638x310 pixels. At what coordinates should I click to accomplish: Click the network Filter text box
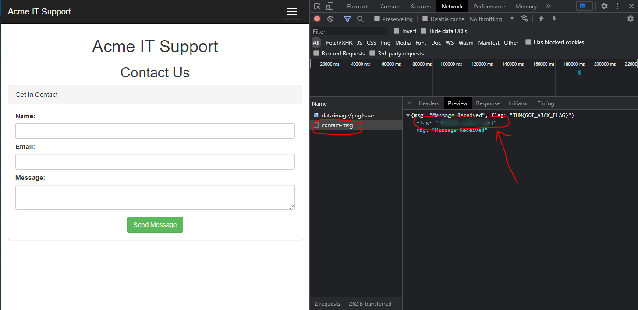349,31
